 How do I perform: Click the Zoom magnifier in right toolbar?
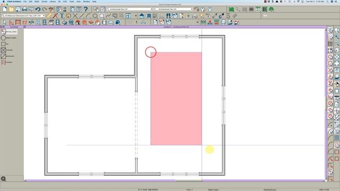[x=337, y=31]
